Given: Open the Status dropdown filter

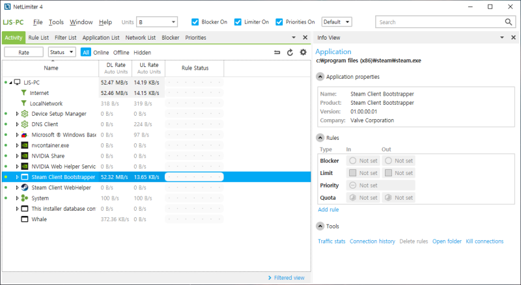Looking at the screenshot, I should [62, 52].
